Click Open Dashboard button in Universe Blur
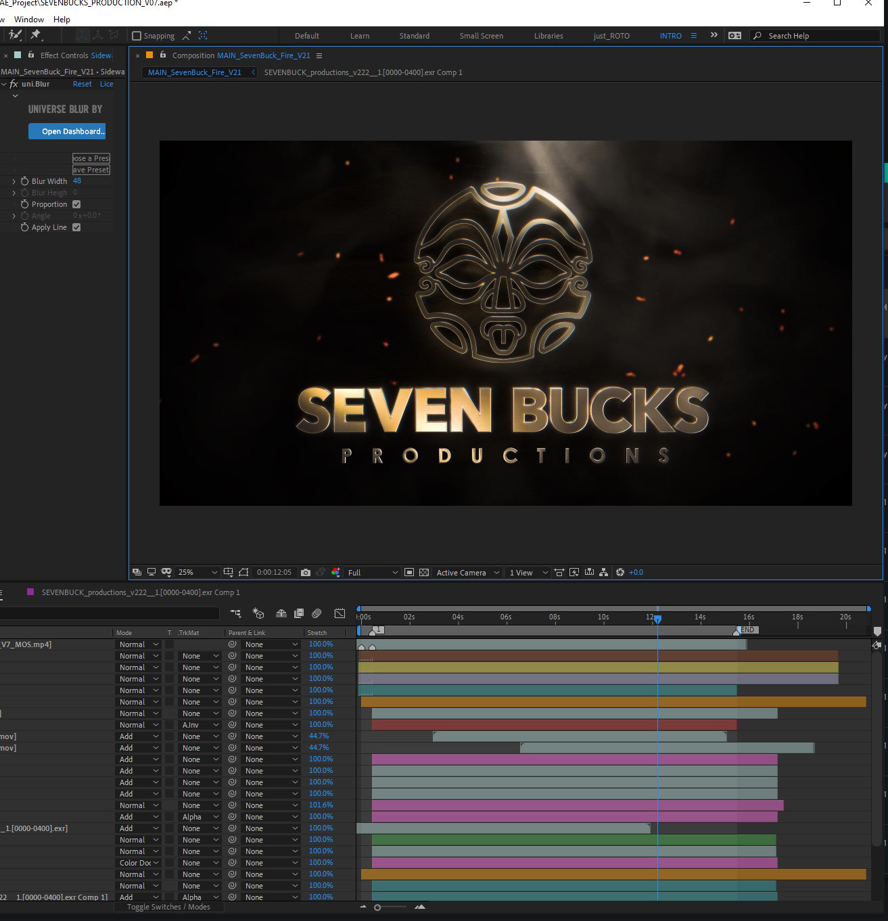This screenshot has height=921, width=888. pos(67,131)
